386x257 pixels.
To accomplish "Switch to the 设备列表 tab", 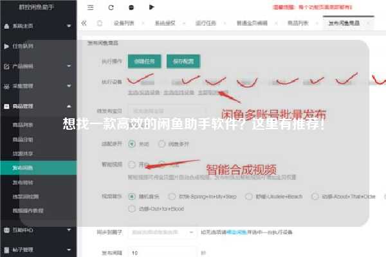I will tap(124, 23).
